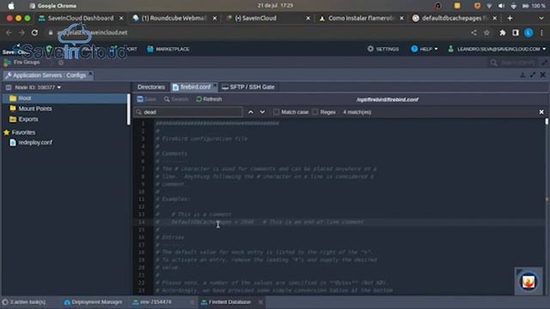The width and height of the screenshot is (550, 309).
Task: Toggle the Regex checkbox
Action: coord(315,112)
